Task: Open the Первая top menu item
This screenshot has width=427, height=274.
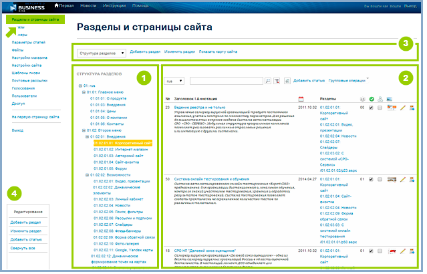Action: (x=67, y=6)
